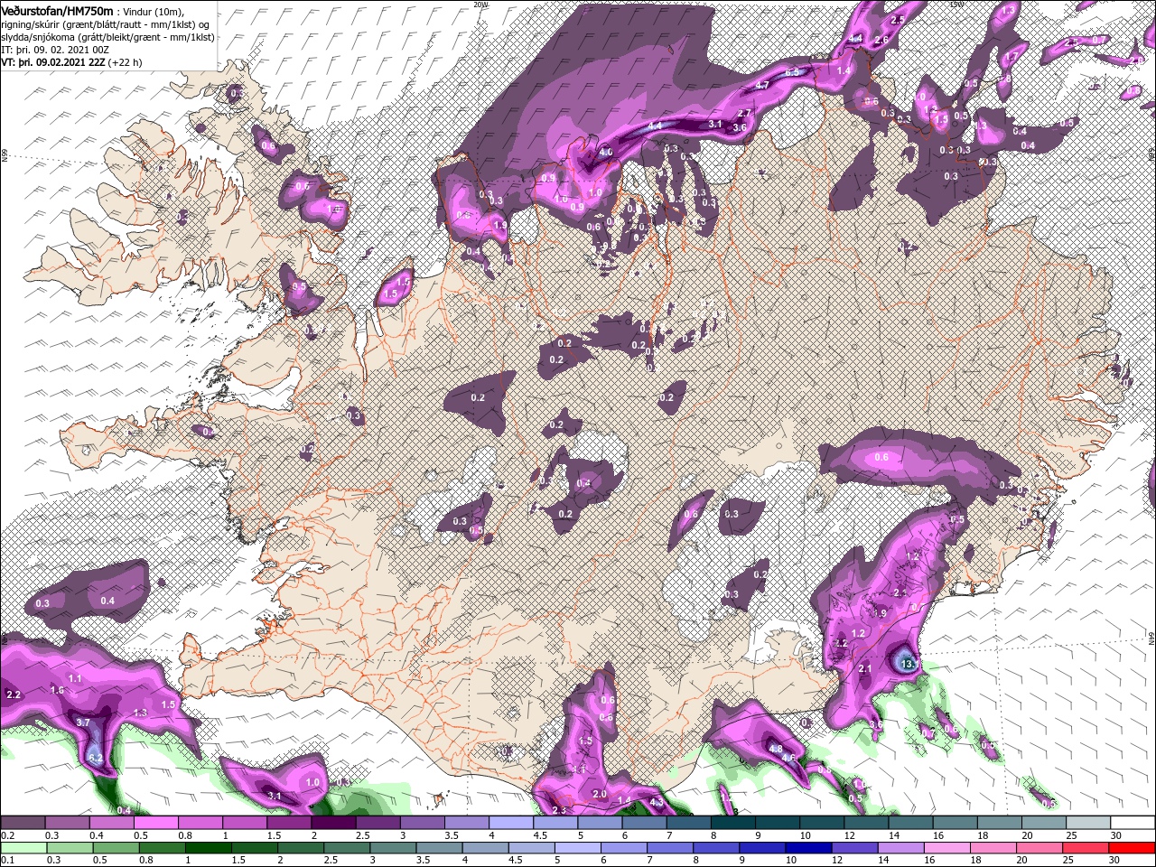
Task: Click the 13 mm snowfall peak off the southeast coast
Action: point(908,664)
